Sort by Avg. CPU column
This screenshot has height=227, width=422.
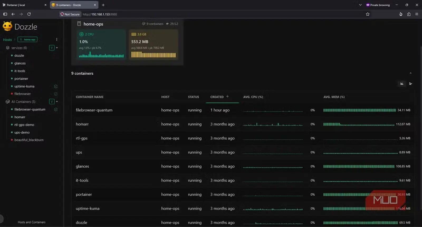coord(253,97)
